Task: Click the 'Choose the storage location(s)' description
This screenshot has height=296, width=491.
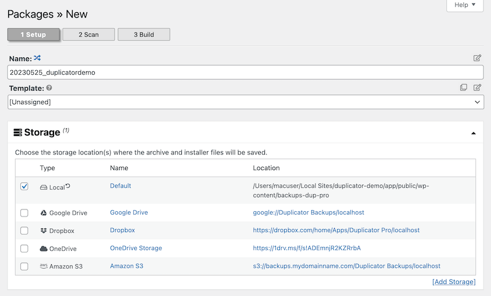Action: pyautogui.click(x=141, y=153)
